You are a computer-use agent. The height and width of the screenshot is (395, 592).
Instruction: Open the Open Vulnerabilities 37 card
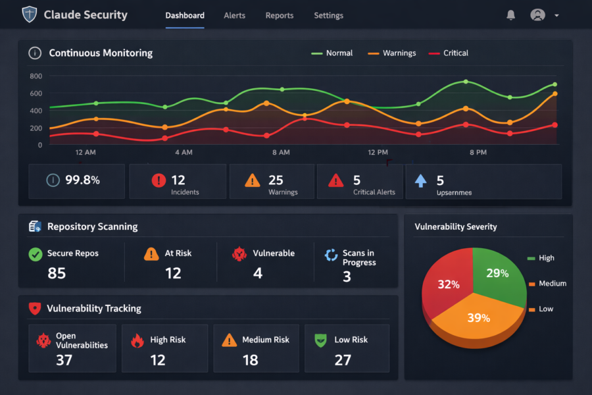pos(72,348)
